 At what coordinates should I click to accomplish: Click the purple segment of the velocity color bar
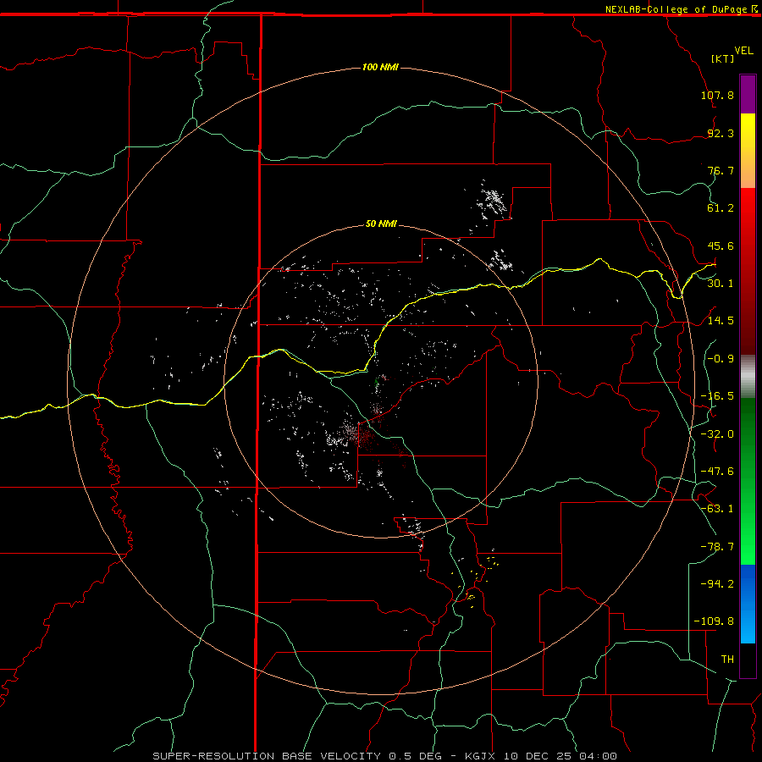tap(748, 94)
